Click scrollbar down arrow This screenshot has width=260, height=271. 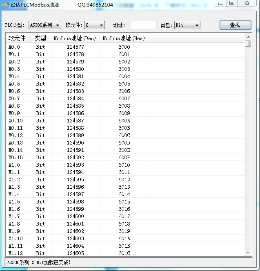(x=248, y=253)
